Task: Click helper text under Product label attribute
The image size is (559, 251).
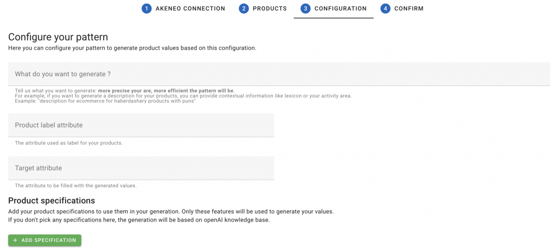Action: tap(69, 143)
